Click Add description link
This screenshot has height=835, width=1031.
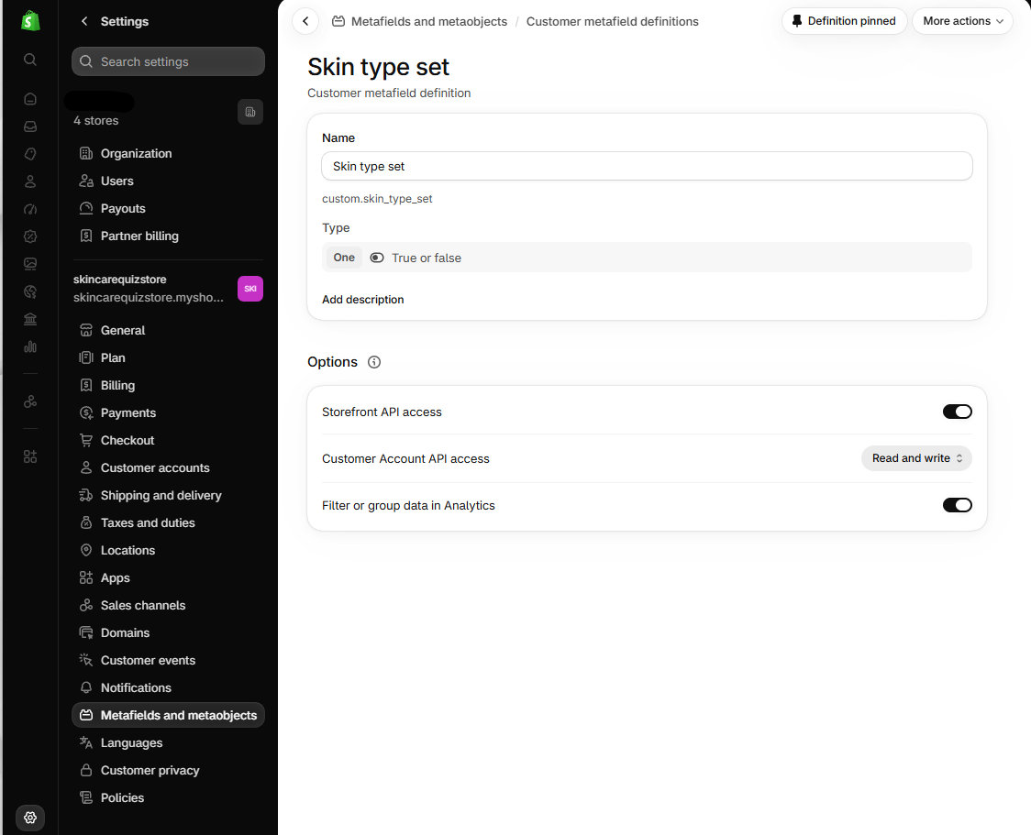[x=363, y=300]
